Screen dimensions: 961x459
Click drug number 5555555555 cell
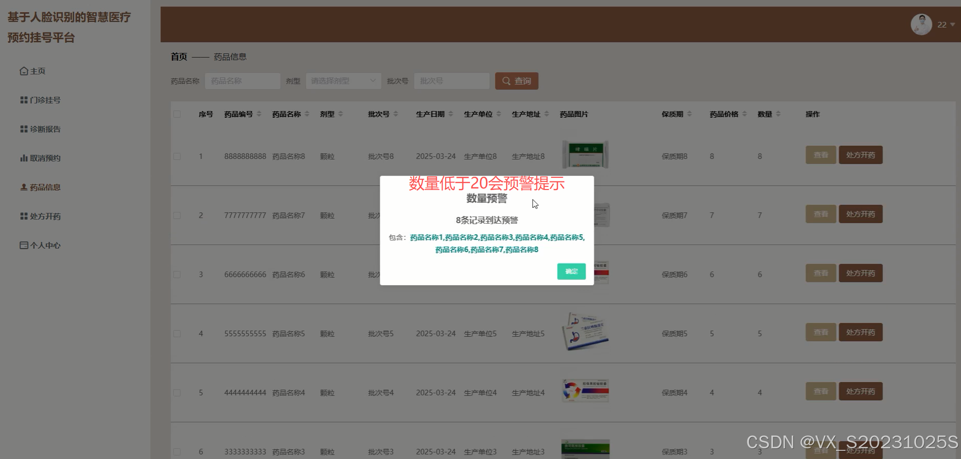point(245,334)
